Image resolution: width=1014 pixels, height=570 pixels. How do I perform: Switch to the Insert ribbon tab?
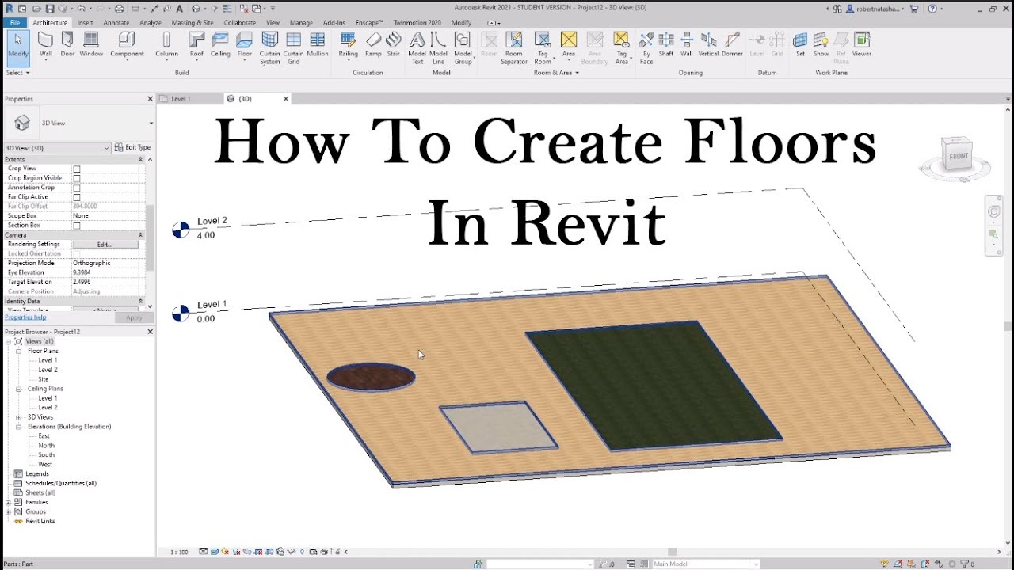(x=85, y=23)
